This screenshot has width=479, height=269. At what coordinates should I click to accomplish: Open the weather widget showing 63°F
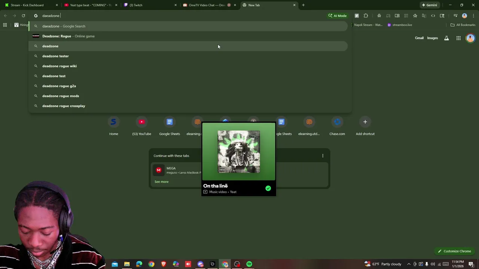(383, 264)
